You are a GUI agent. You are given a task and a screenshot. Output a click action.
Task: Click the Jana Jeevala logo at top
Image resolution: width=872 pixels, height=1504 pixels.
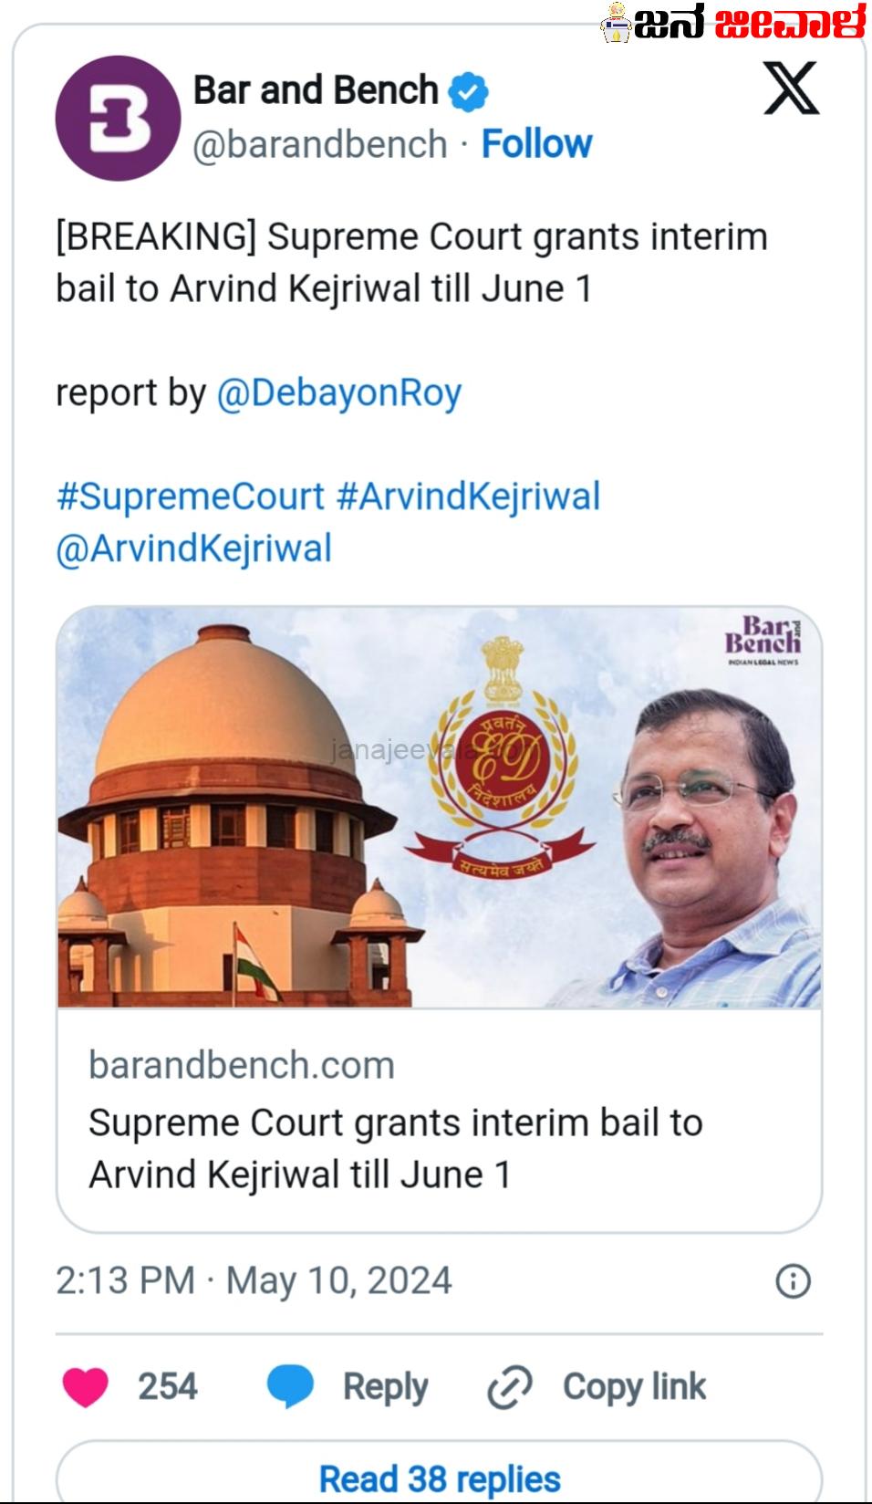733,22
